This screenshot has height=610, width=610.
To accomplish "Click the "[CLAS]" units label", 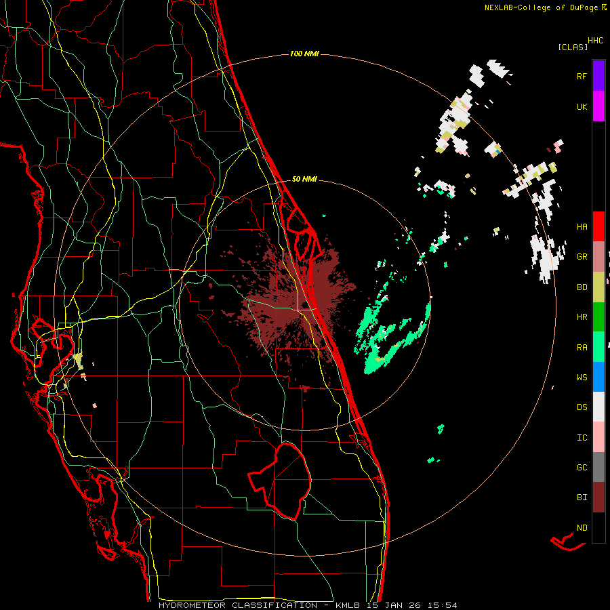I will tap(572, 47).
